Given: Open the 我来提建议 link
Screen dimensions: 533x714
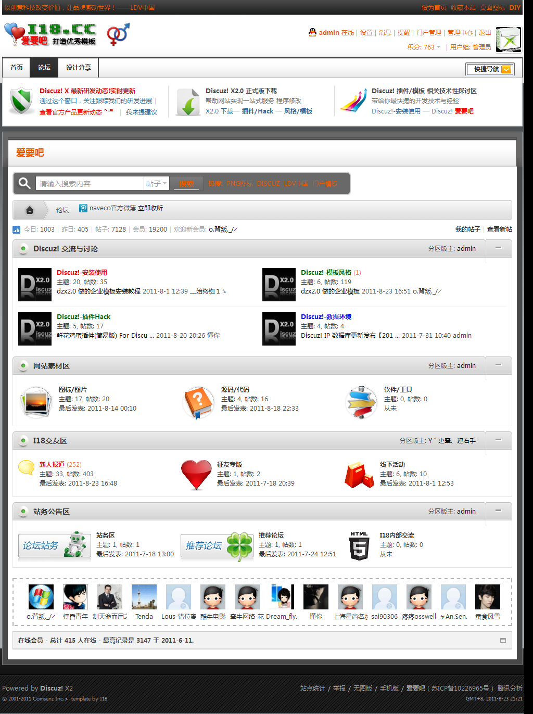Looking at the screenshot, I should tap(142, 112).
